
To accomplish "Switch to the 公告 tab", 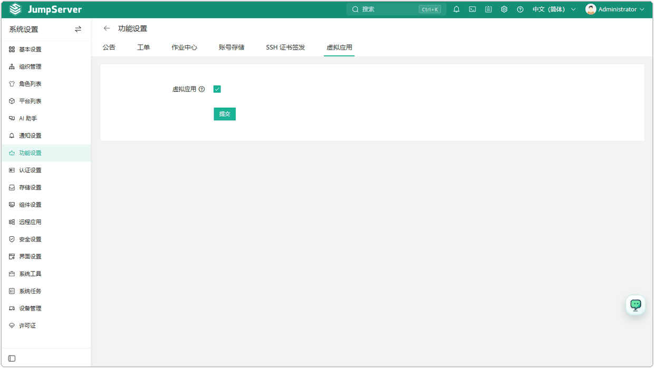I will pos(109,47).
